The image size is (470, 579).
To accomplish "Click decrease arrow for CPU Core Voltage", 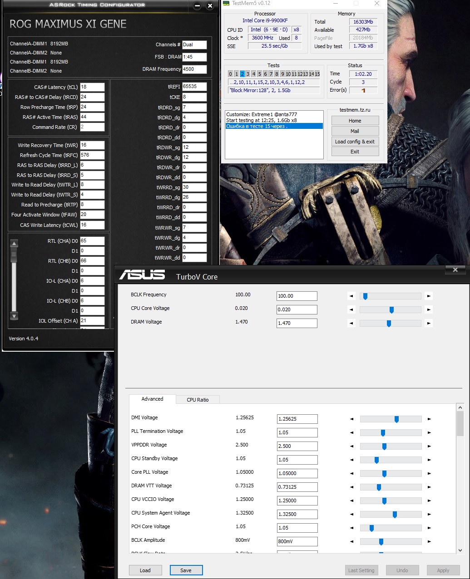I will click(351, 309).
